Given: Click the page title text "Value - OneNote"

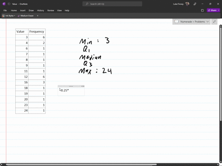Looking at the screenshot, I should [20, 4].
